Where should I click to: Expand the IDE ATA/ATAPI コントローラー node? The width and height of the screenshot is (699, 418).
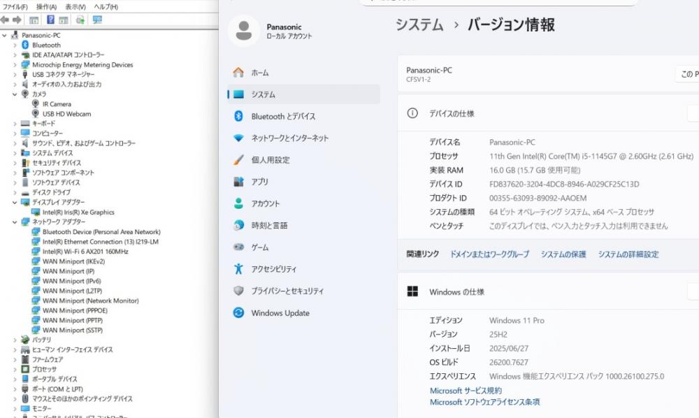15,55
